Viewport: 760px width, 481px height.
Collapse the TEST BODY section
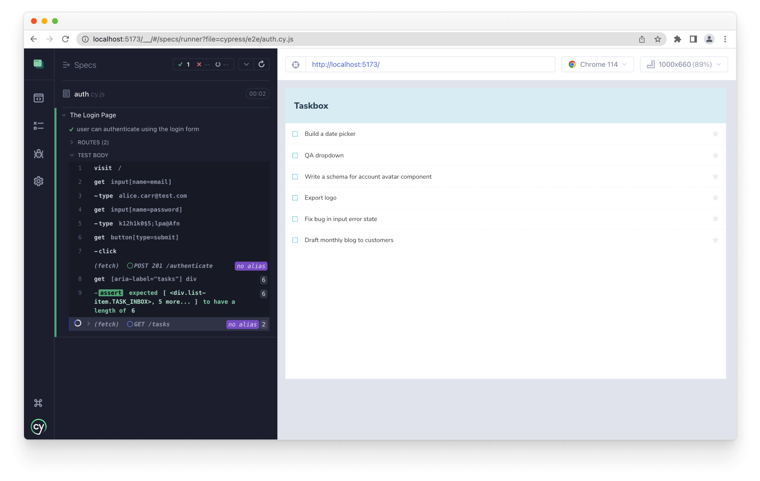pos(92,155)
